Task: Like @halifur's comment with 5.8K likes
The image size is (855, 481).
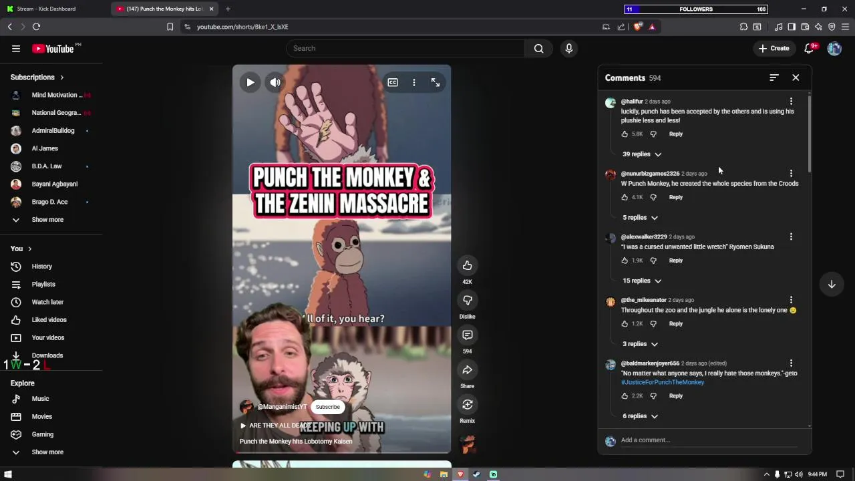Action: point(625,134)
